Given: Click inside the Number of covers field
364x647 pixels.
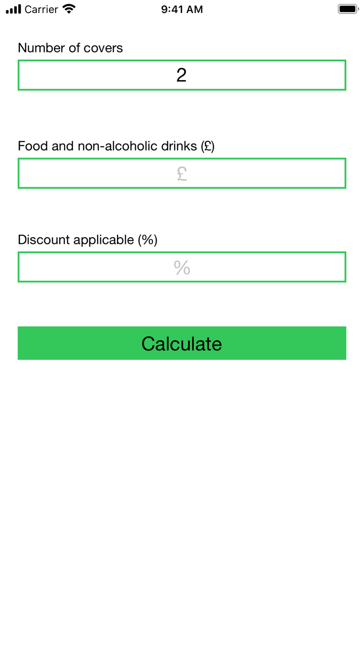Looking at the screenshot, I should [x=181, y=75].
